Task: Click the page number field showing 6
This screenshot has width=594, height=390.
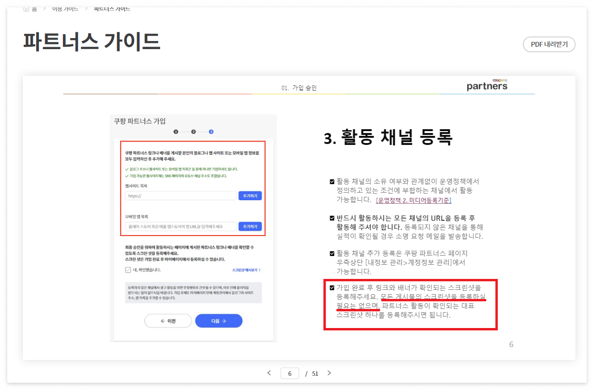Action: [x=290, y=373]
